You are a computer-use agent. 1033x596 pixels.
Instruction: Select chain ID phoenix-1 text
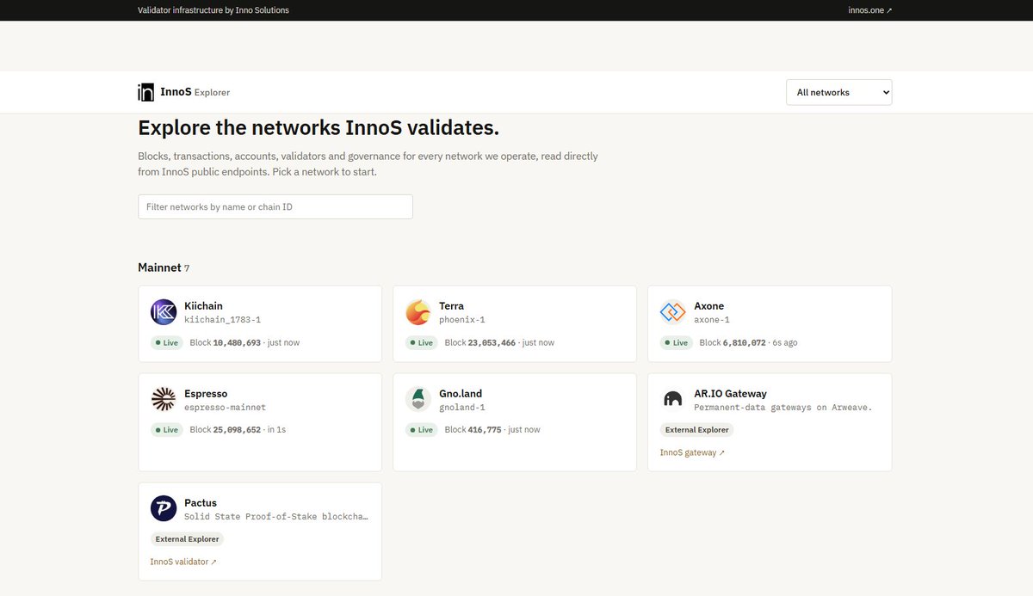pyautogui.click(x=462, y=320)
